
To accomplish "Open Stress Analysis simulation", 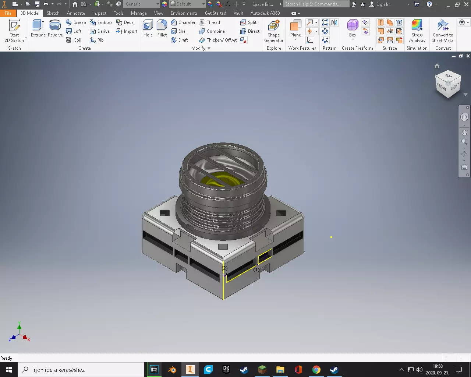I will click(417, 31).
